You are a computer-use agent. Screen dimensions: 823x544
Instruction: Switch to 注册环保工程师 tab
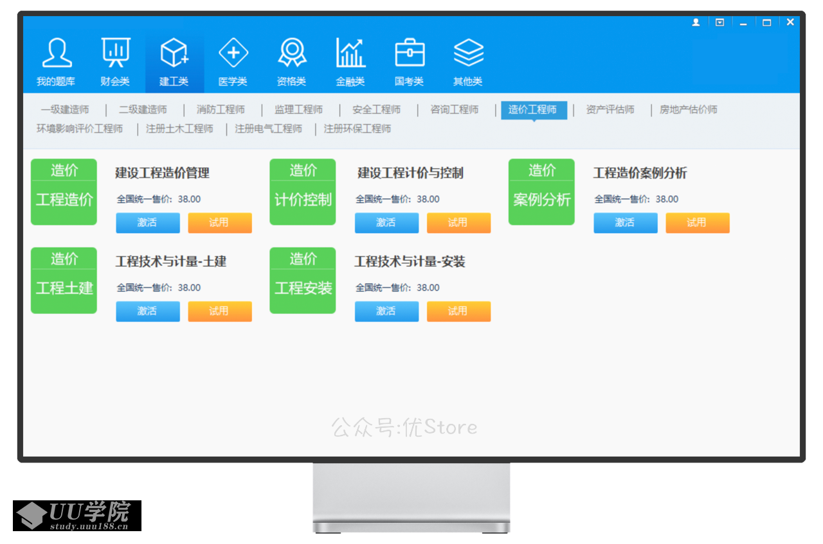tap(357, 129)
